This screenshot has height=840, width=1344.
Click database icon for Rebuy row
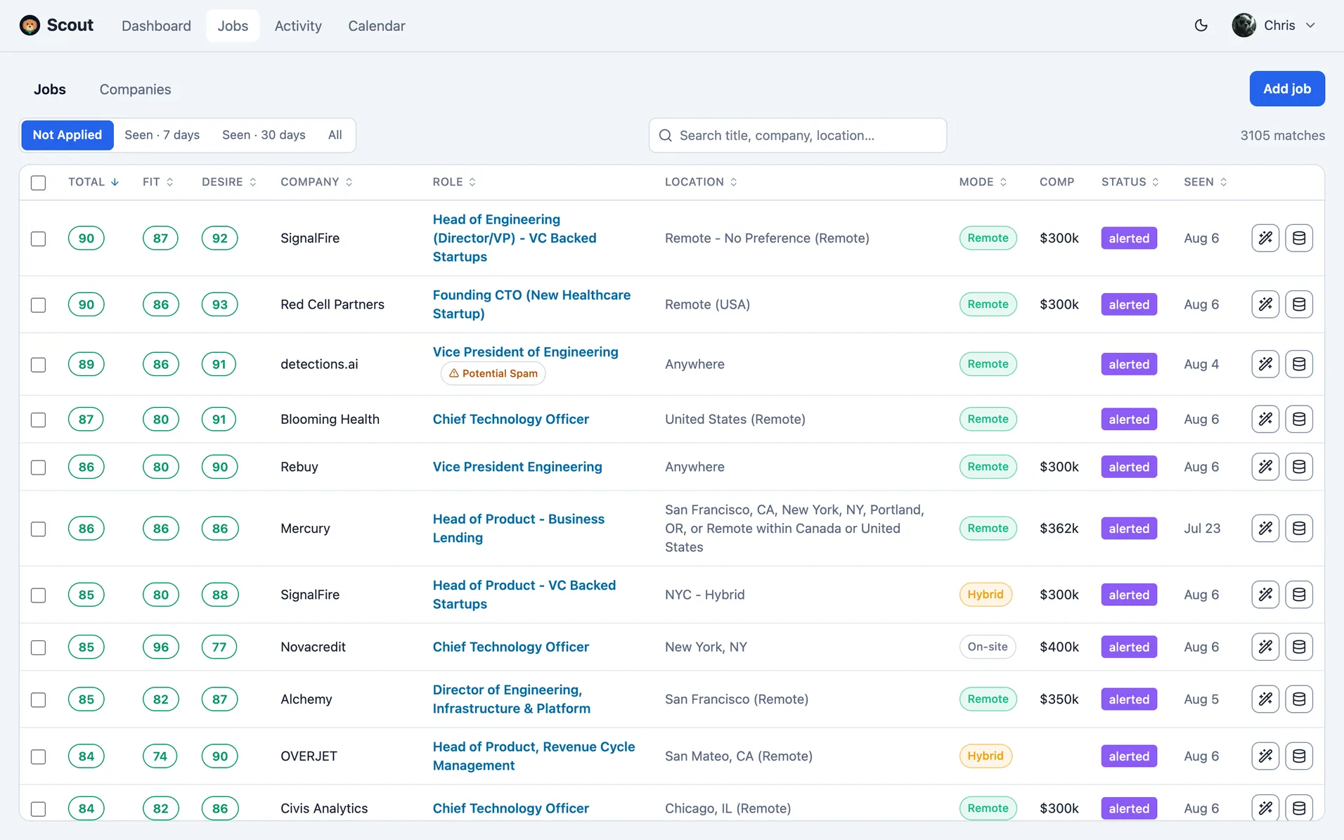click(1299, 467)
